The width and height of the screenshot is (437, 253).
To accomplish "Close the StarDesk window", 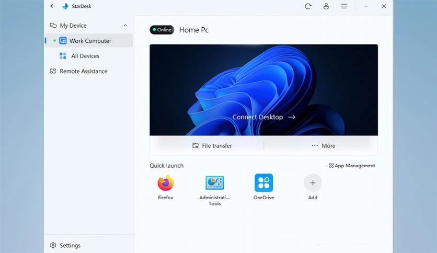I will [384, 6].
